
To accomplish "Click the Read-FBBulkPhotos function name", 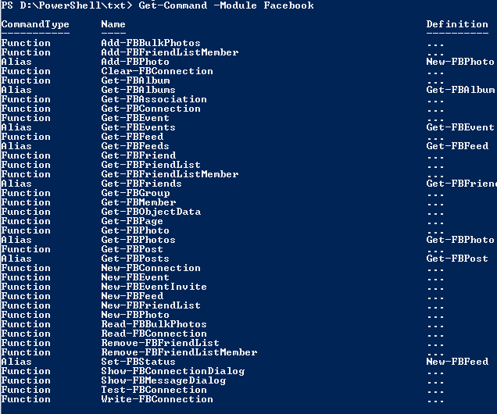I will (154, 324).
